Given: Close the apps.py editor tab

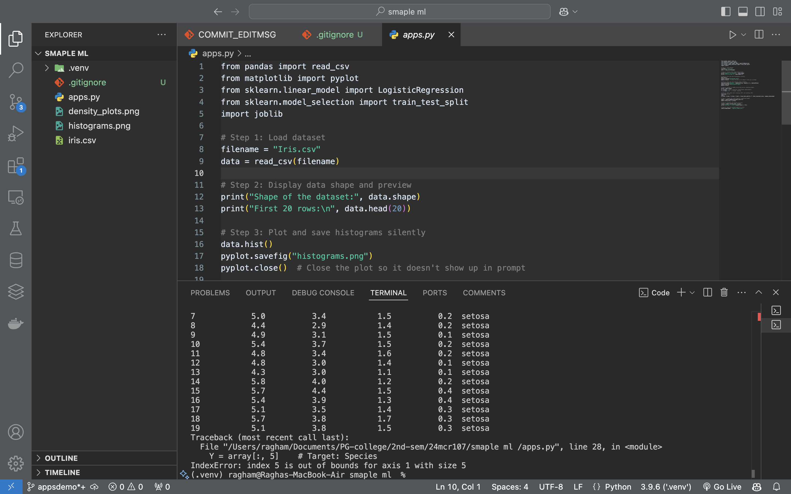Looking at the screenshot, I should [x=451, y=35].
